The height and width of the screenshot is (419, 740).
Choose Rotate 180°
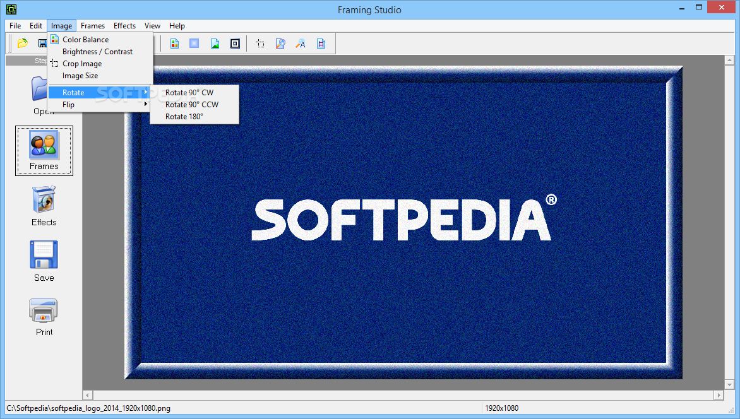(x=194, y=117)
